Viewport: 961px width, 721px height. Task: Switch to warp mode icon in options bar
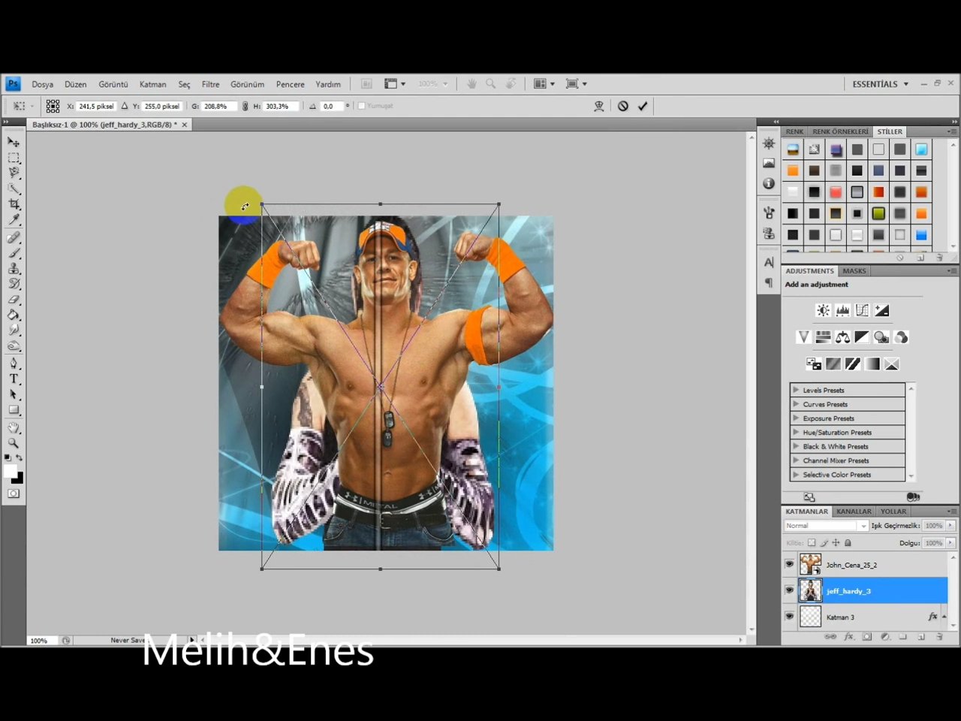click(x=599, y=106)
